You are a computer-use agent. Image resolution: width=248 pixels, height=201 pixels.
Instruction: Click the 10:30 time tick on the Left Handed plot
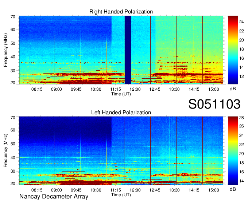click(x=96, y=190)
